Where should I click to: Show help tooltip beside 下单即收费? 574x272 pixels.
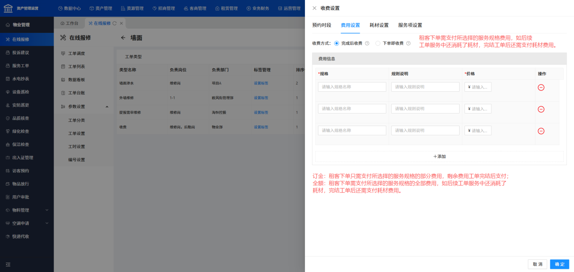click(408, 44)
